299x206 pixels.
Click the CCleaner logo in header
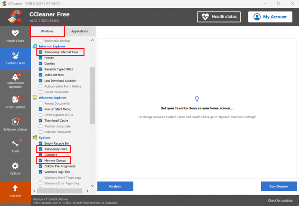tap(15, 17)
